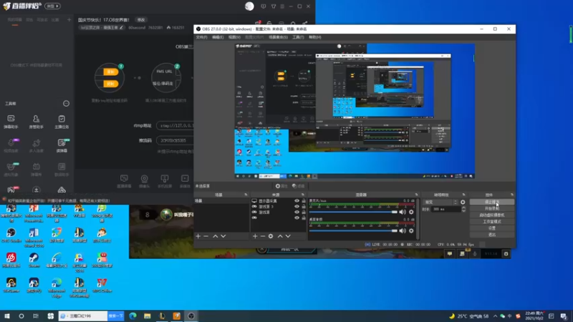Open 场景集合(S) menu in OBS
This screenshot has width=573, height=322.
pyautogui.click(x=278, y=37)
